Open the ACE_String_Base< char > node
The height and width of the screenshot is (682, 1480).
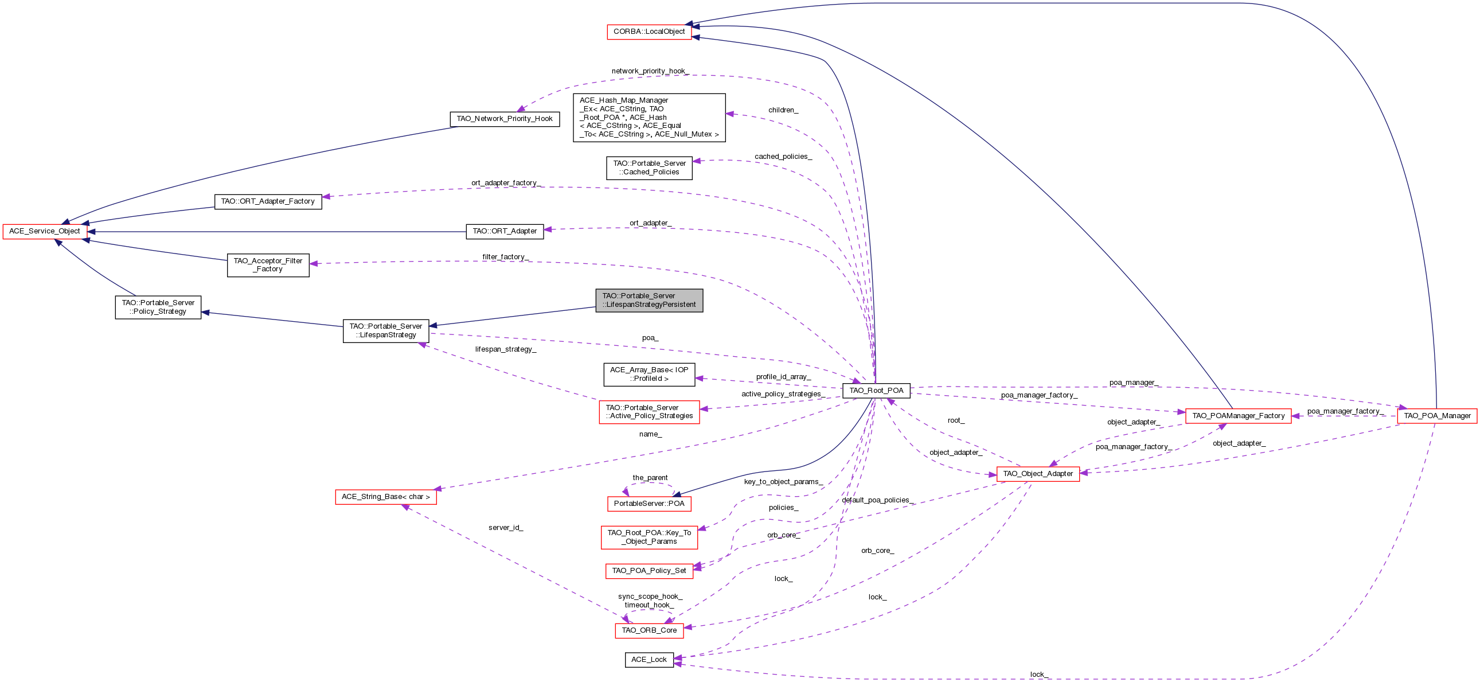(x=385, y=496)
